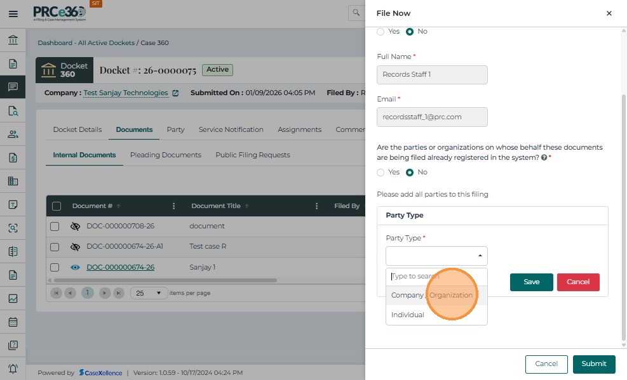Open the Pleading Documents tab
This screenshot has width=627, height=380.
coord(165,155)
